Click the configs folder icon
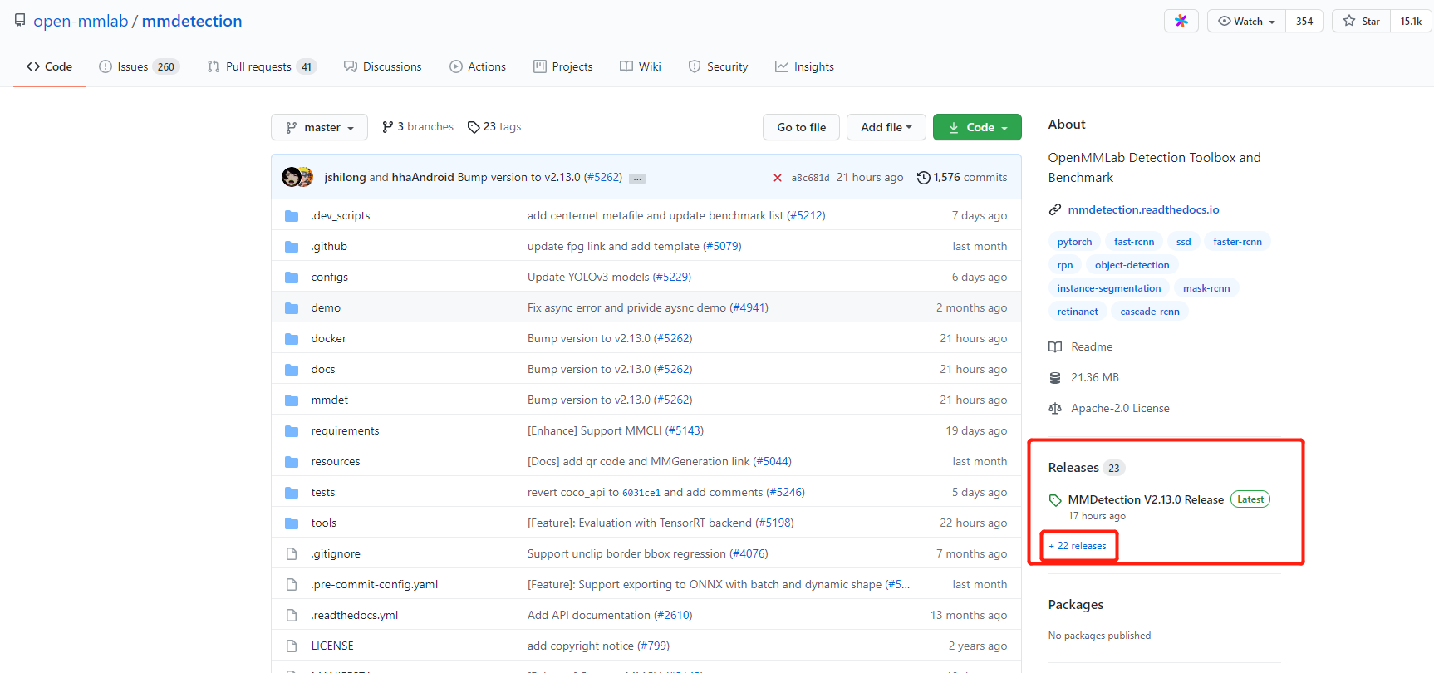This screenshot has height=673, width=1434. click(292, 278)
